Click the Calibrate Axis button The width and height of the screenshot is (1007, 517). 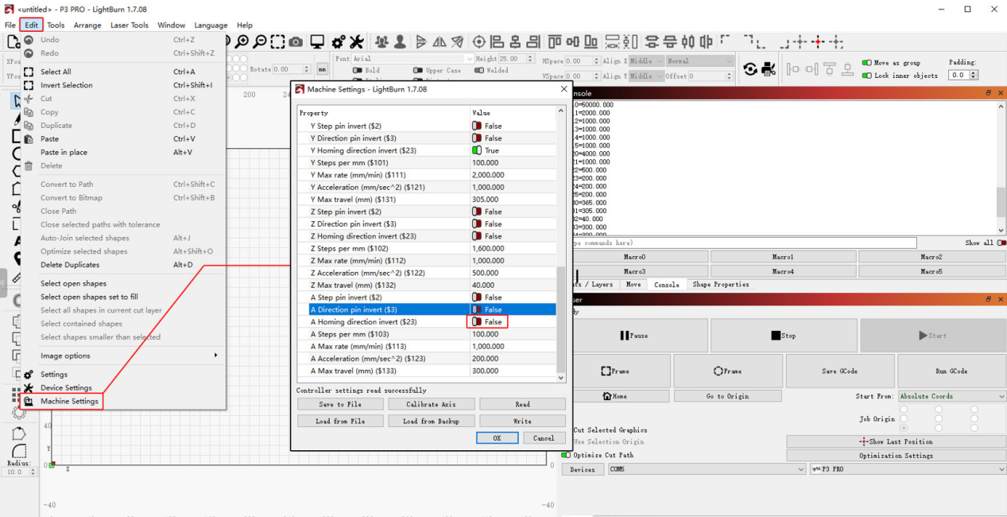click(432, 404)
